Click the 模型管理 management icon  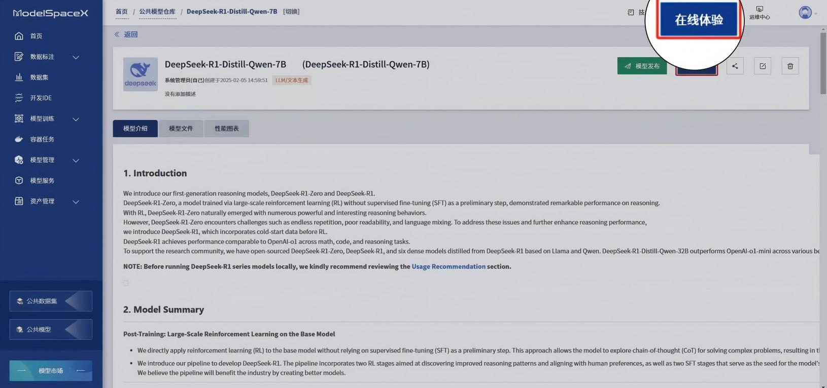(19, 160)
